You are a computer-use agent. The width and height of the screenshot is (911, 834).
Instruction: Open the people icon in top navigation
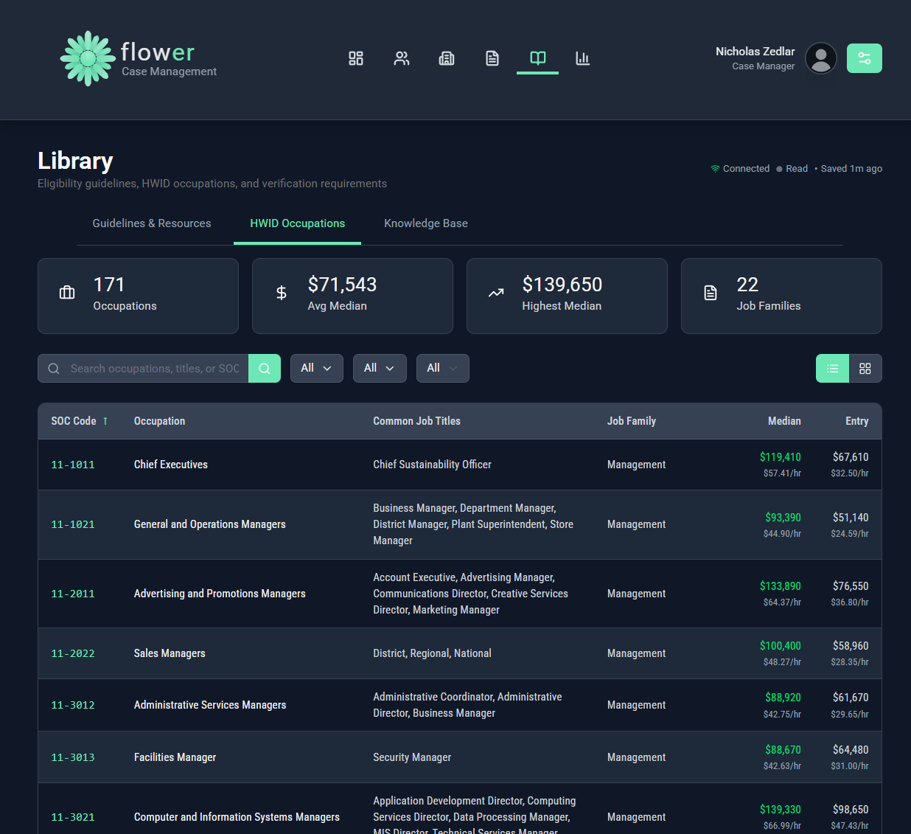click(402, 58)
